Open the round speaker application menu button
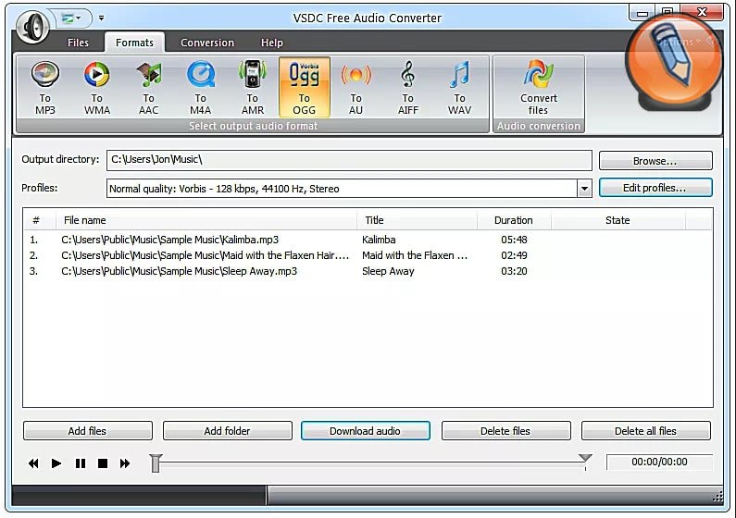 [32, 27]
